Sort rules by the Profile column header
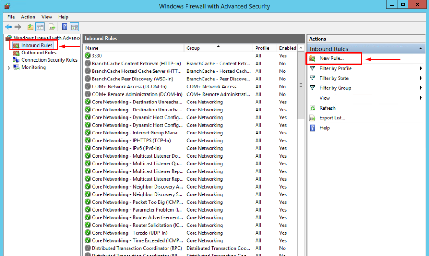429x256 pixels. pyautogui.click(x=265, y=48)
